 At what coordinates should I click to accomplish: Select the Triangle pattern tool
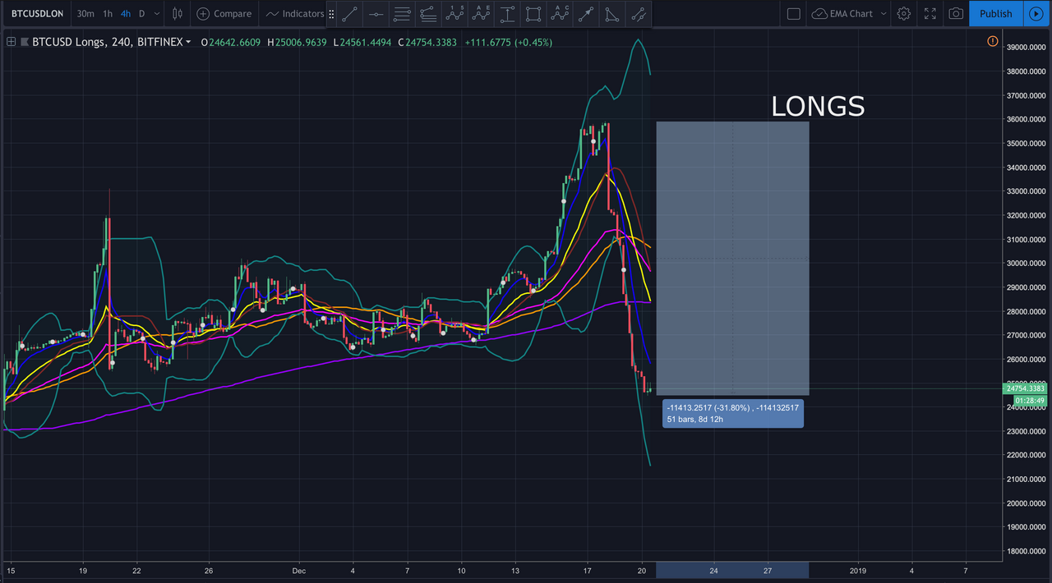pos(612,14)
